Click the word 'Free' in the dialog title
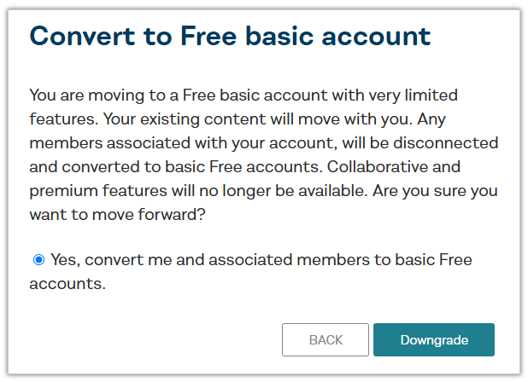This screenshot has width=528, height=382. click(208, 36)
